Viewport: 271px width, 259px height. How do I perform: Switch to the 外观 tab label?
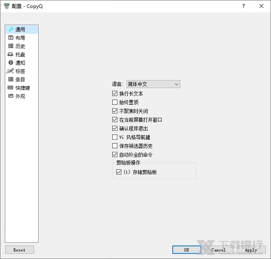tap(20, 96)
